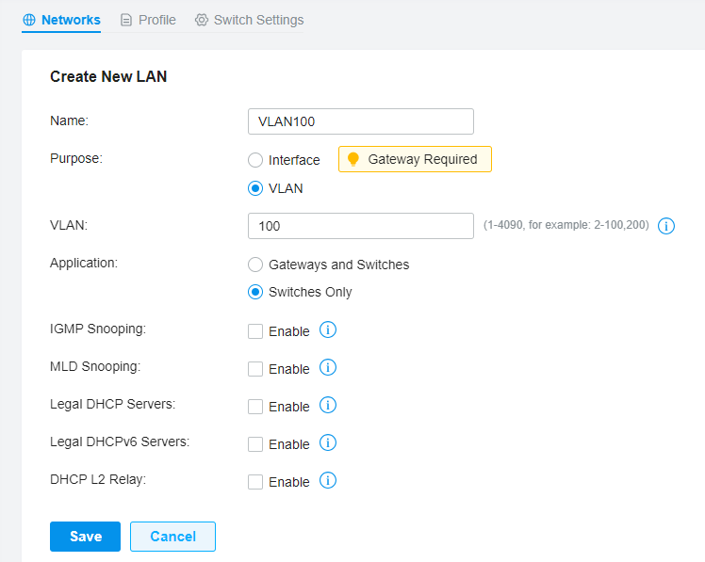Click the info icon beside VLAN range hint
The height and width of the screenshot is (562, 705).
click(x=665, y=226)
